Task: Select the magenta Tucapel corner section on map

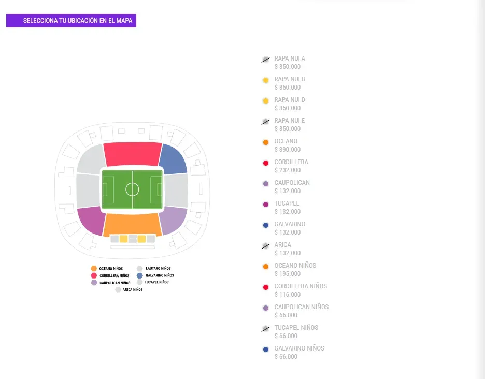Action: click(91, 220)
